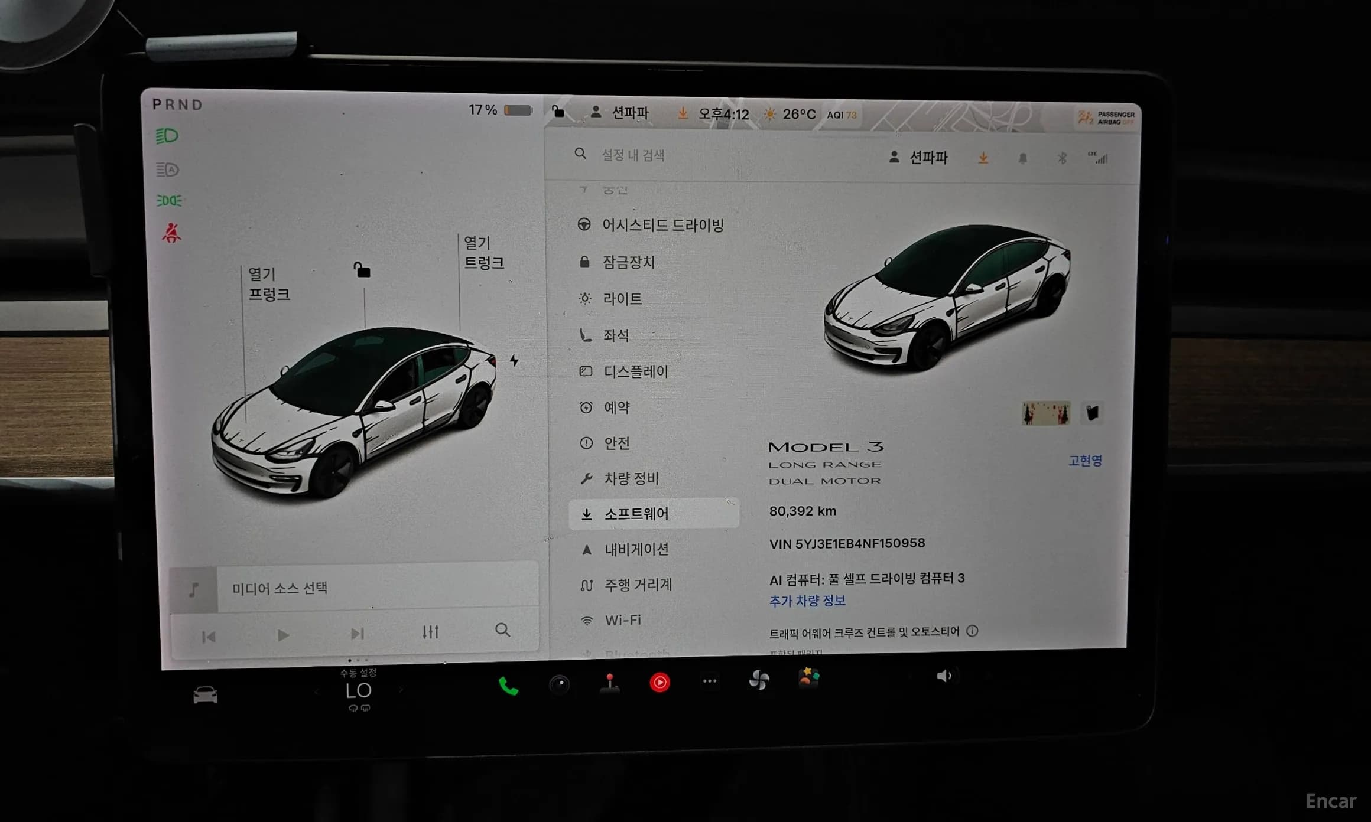
Task: Toggle the lock icon above the car
Action: [362, 270]
